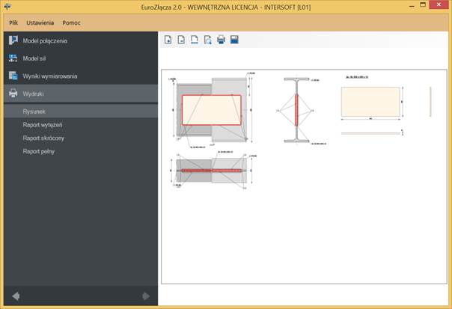Click the fit-page-width icon

tap(195, 40)
